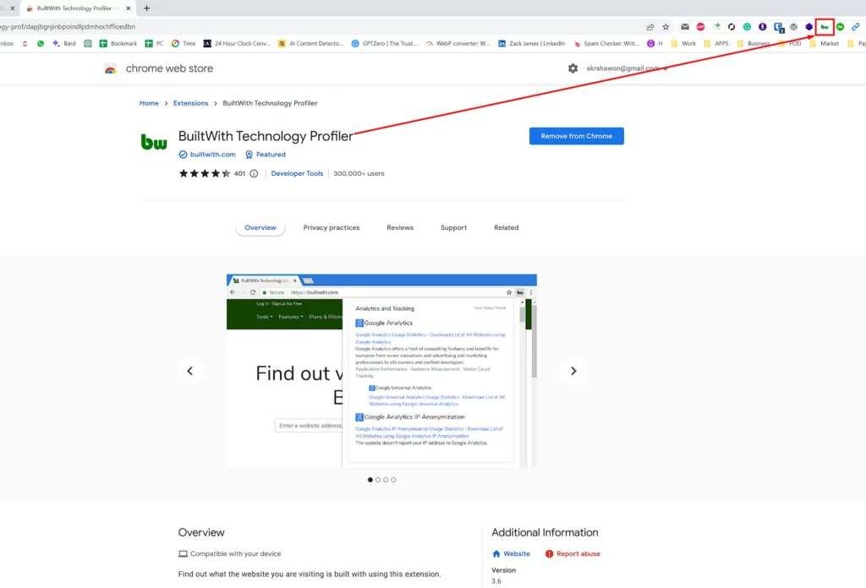The width and height of the screenshot is (866, 588).
Task: Bookmark this page with the star icon
Action: point(666,26)
